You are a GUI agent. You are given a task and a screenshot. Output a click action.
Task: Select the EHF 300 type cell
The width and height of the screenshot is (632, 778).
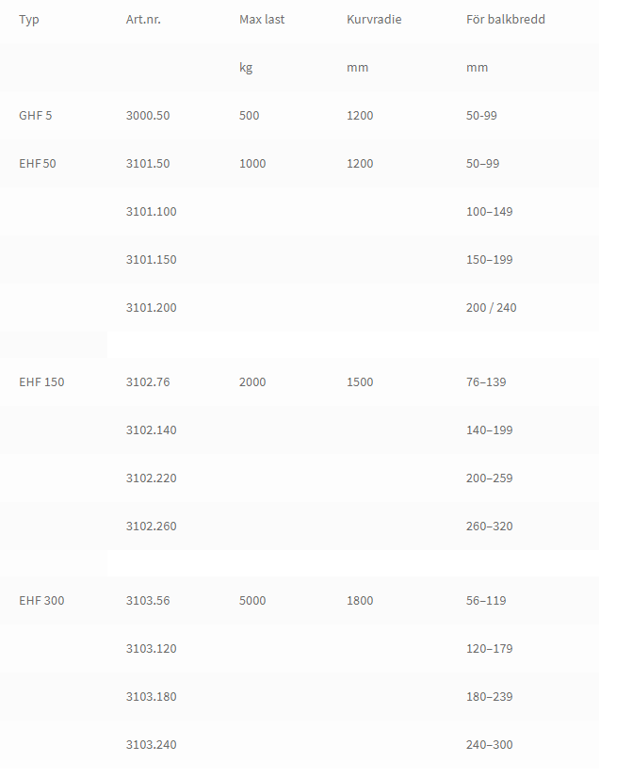coord(41,601)
